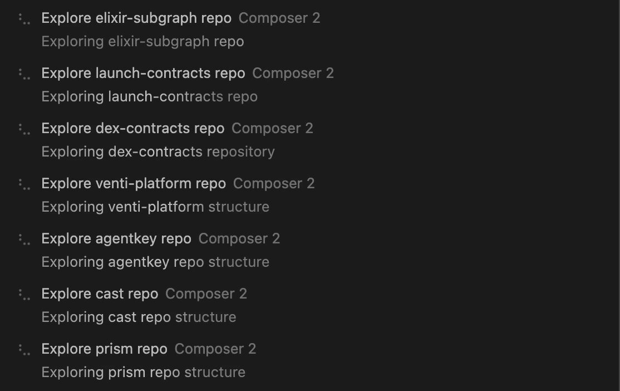Click spinner icon beside dex-contracts task
Image resolution: width=620 pixels, height=391 pixels.
pyautogui.click(x=24, y=129)
